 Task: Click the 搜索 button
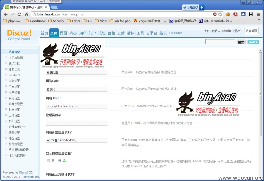[x=241, y=42]
